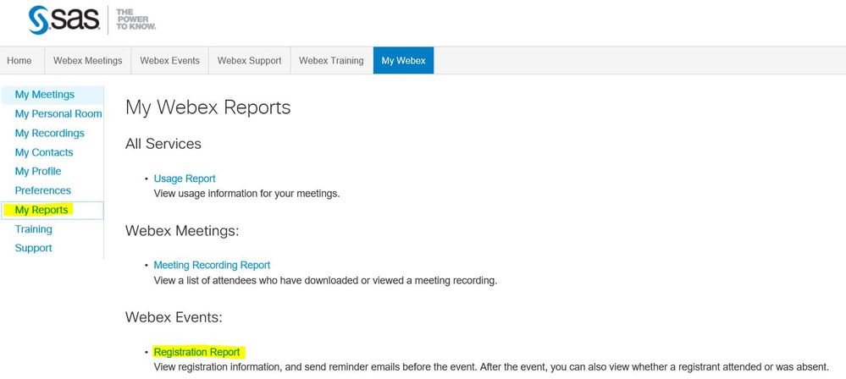Select the My Webex tab
Image resolution: width=846 pixels, height=379 pixels.
click(404, 60)
